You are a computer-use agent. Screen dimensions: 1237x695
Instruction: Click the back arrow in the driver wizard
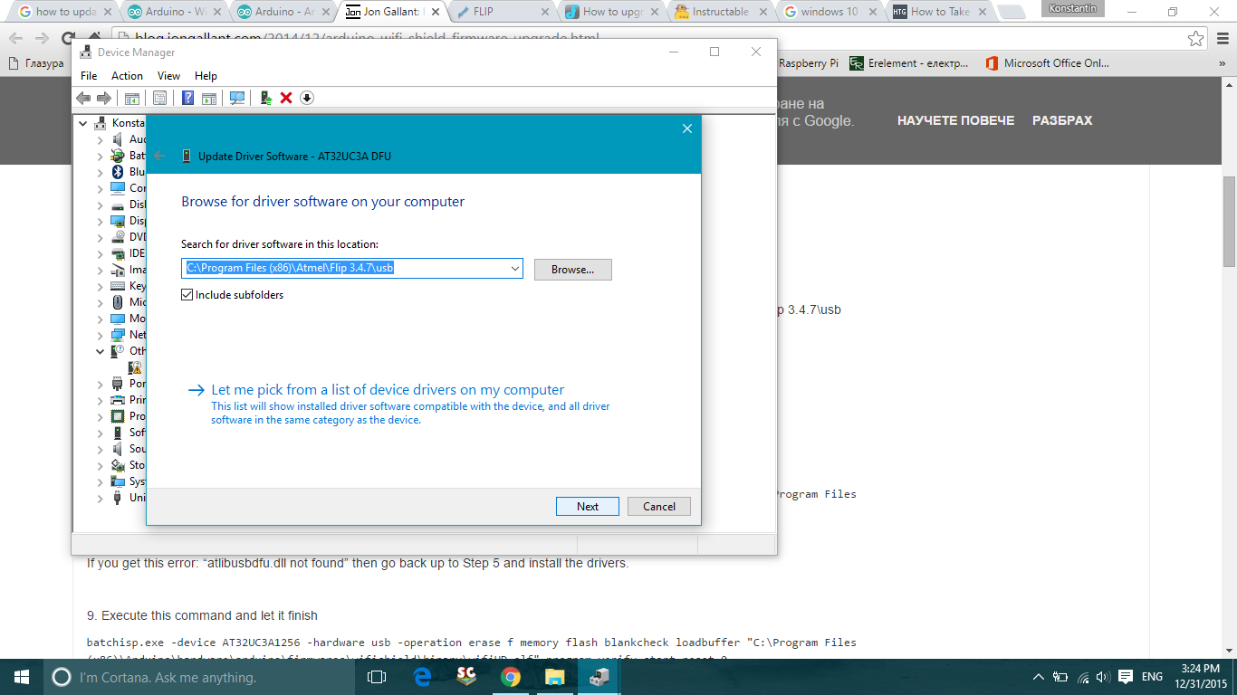coord(159,156)
